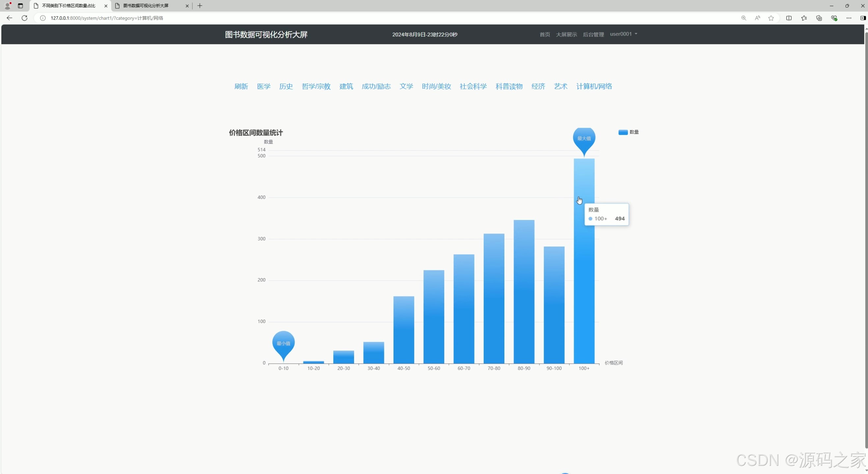868x474 pixels.
Task: Select the 计算机/网络 category link
Action: pos(594,86)
